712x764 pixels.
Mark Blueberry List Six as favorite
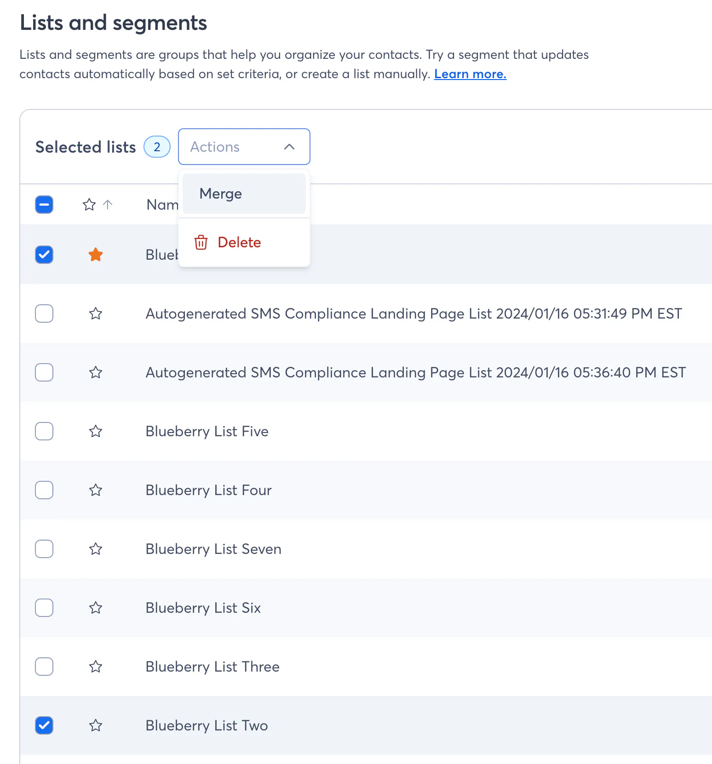coord(96,608)
